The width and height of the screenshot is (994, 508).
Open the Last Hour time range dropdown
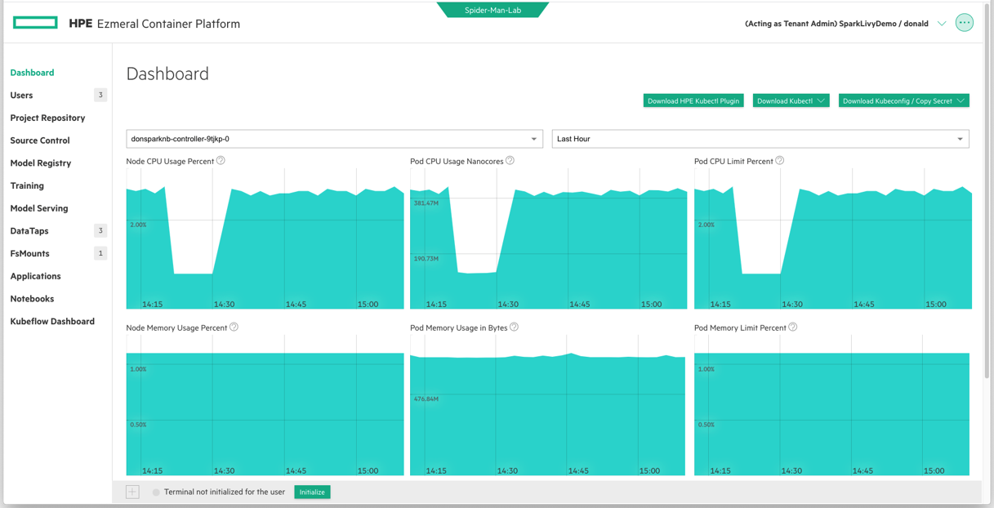760,139
